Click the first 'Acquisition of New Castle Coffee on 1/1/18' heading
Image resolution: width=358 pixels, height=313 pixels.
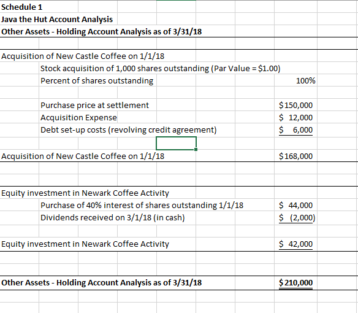83,56
